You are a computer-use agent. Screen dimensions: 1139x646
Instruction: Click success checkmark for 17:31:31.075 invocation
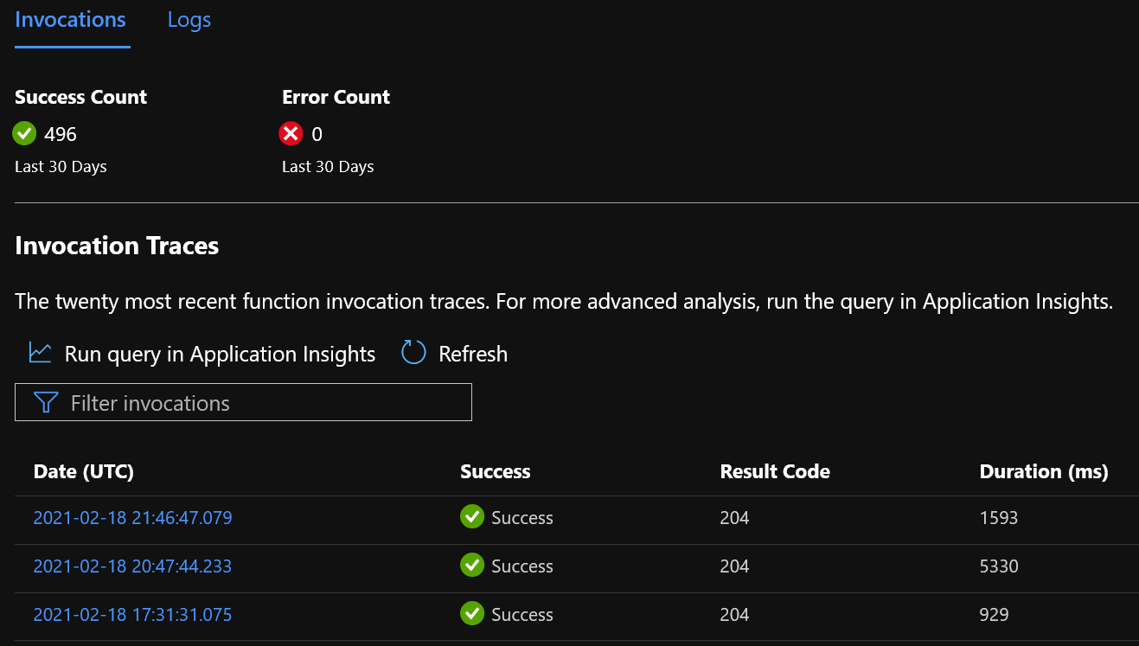pyautogui.click(x=472, y=614)
